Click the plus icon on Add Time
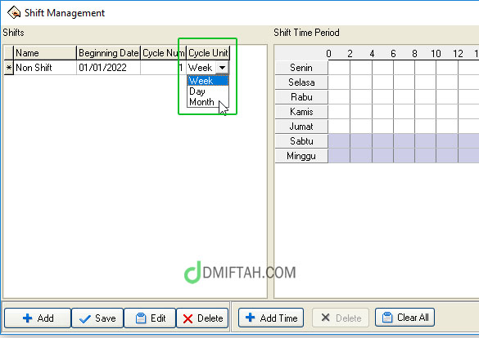 251,317
